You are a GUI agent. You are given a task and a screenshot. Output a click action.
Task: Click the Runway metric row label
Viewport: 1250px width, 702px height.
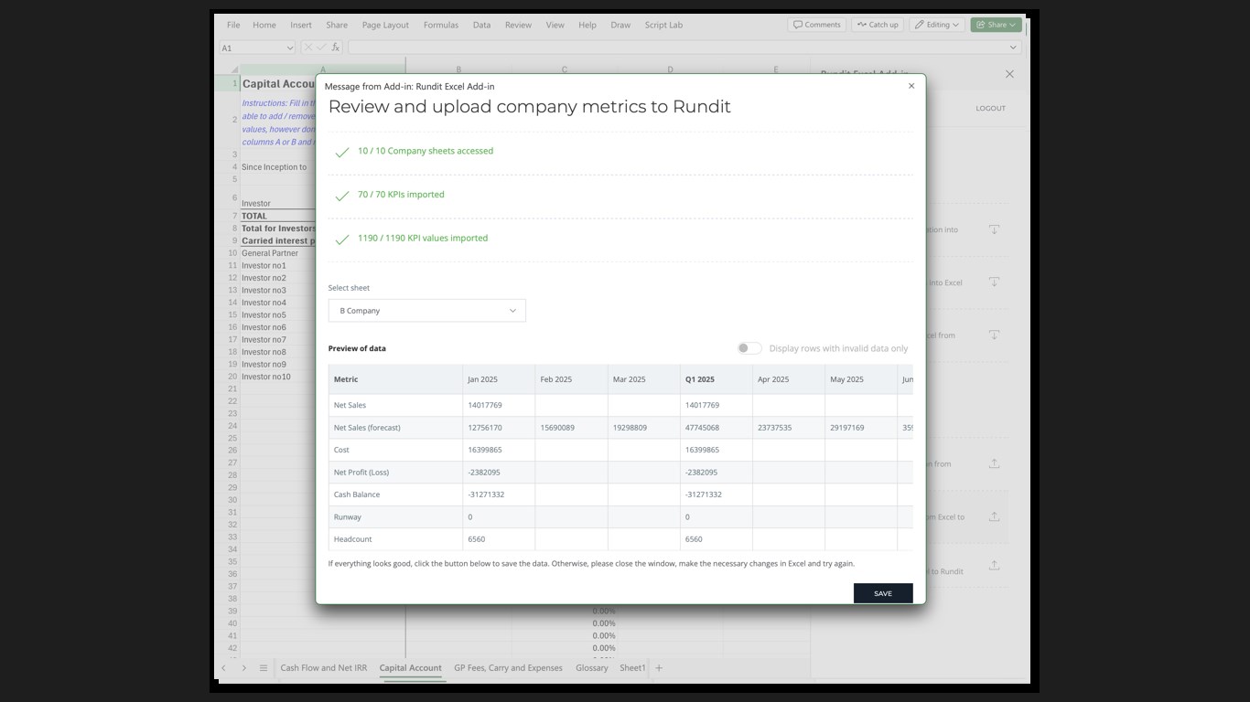347,517
